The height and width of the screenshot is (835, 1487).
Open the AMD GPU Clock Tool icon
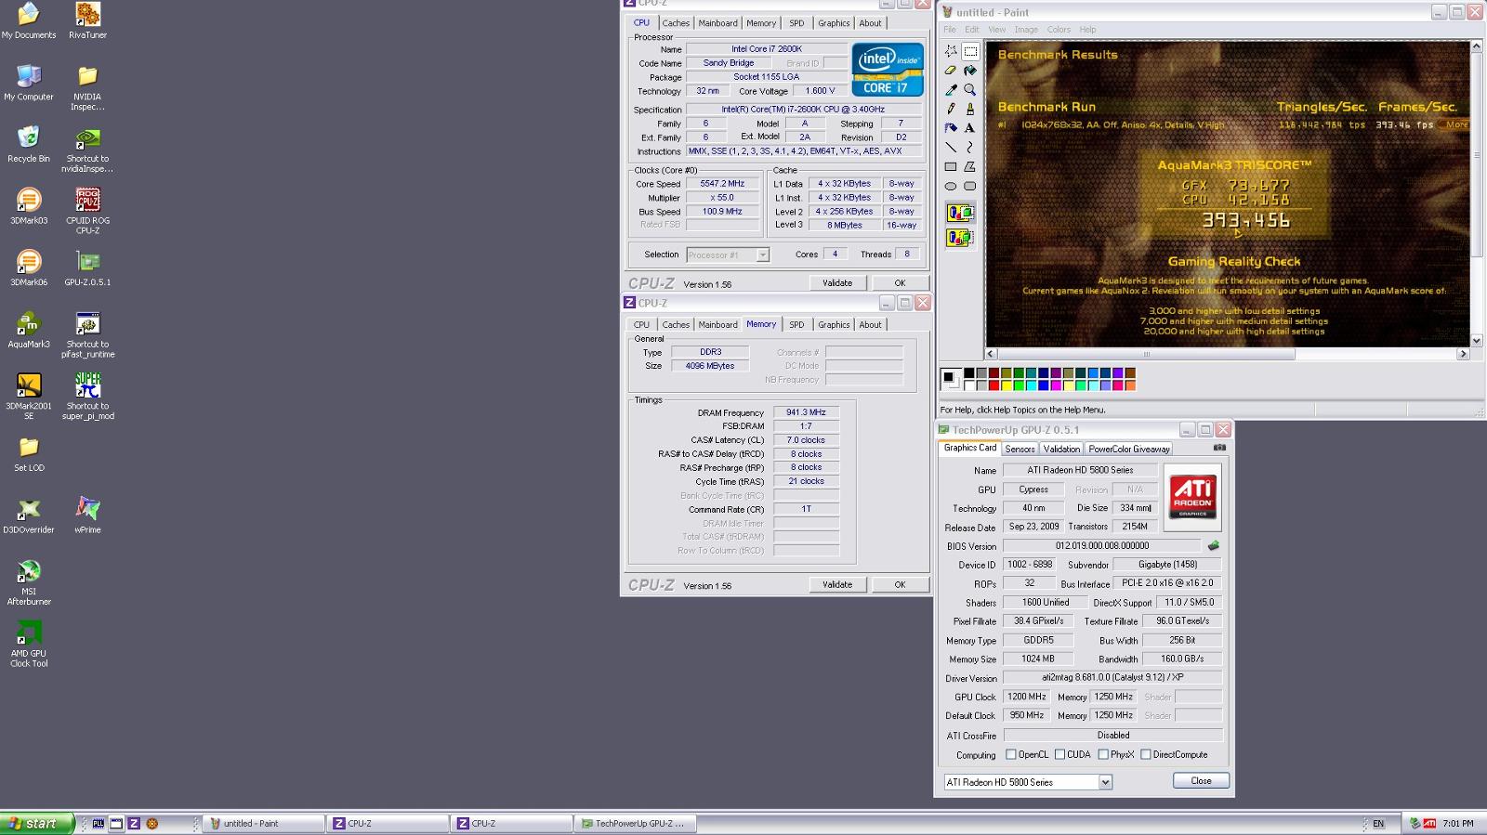point(29,645)
